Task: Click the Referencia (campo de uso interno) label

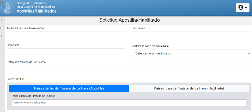Action: (x=27, y=62)
